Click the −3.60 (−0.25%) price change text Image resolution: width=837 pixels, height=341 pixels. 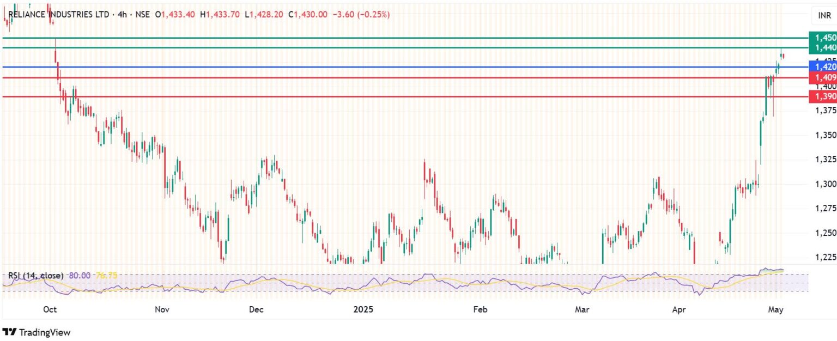point(361,15)
